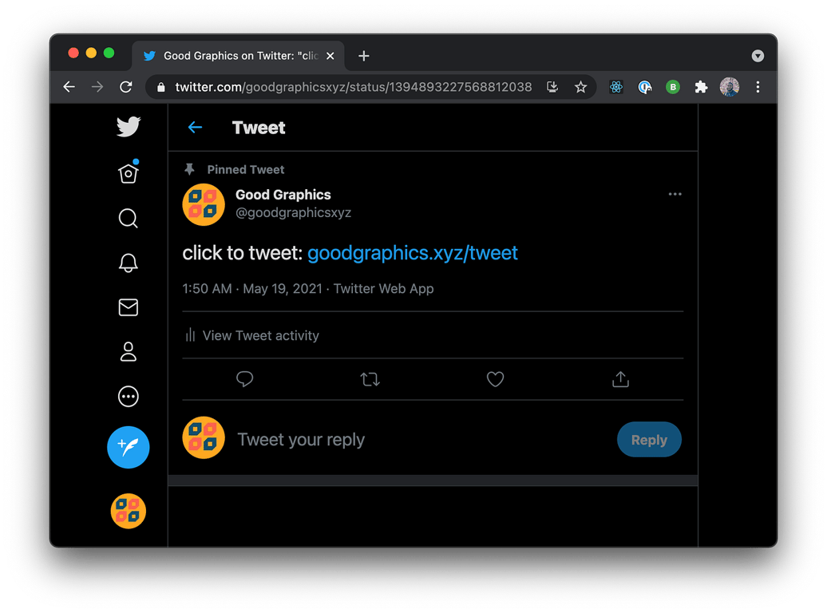
Task: Like the tweet with heart icon
Action: tap(495, 379)
